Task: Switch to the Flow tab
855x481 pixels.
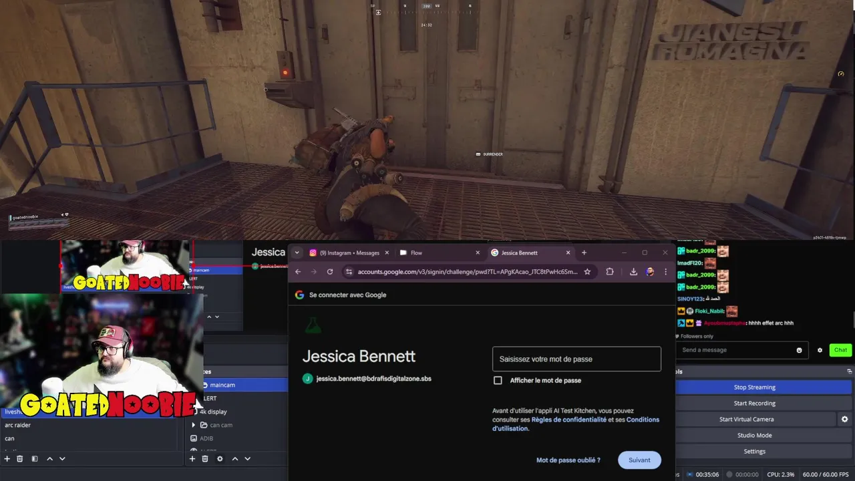Action: [x=439, y=253]
